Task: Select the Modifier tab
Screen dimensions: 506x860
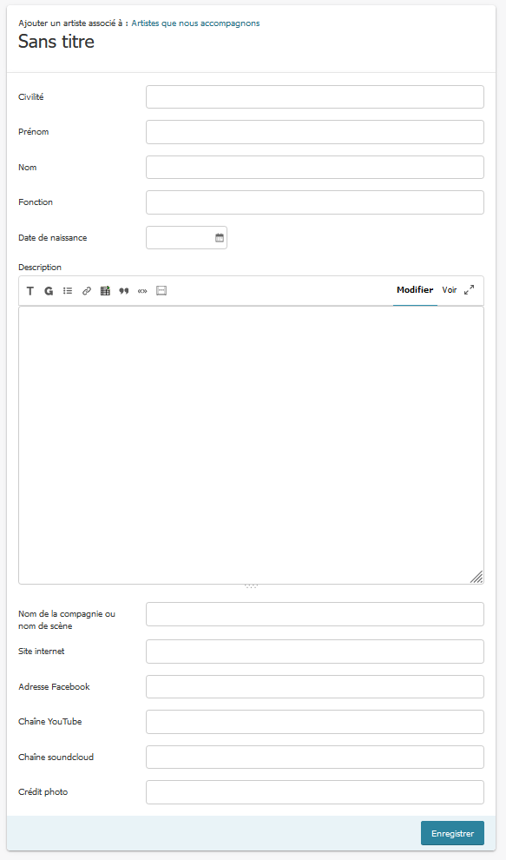Action: pyautogui.click(x=415, y=289)
